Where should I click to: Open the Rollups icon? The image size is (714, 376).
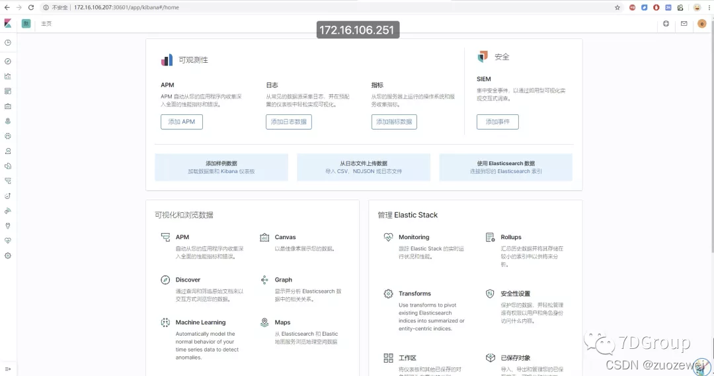coord(491,237)
